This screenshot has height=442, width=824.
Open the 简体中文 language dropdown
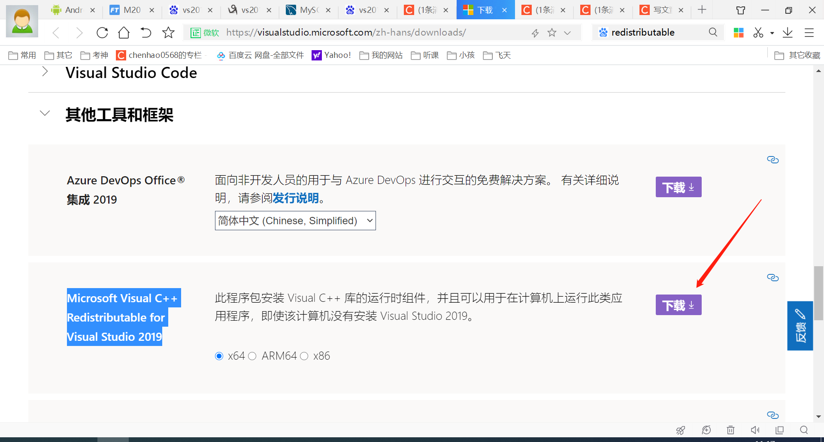click(295, 220)
